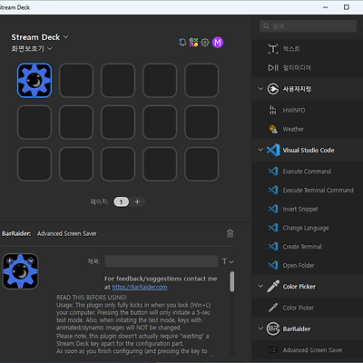Focus the action search field
The height and width of the screenshot is (363, 363).
point(308,26)
